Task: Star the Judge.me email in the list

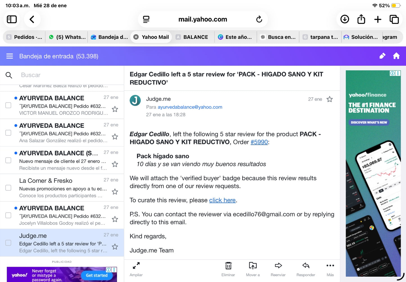Action: pos(115,247)
